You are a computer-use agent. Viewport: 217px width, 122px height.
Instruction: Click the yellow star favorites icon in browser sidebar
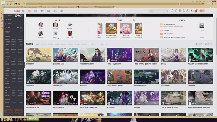(x=2, y=11)
